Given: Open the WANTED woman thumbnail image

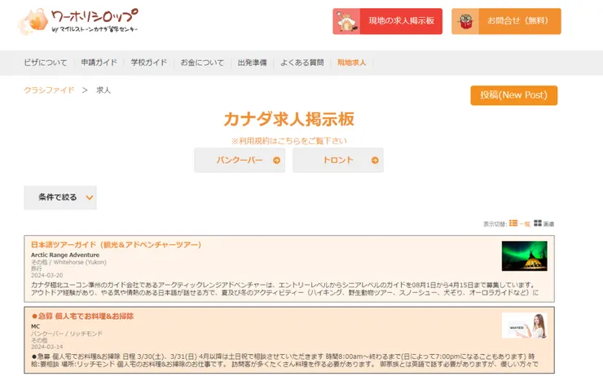Looking at the screenshot, I should click(x=525, y=326).
